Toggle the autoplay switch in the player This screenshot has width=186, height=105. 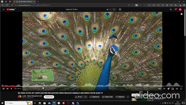[x=160, y=89]
